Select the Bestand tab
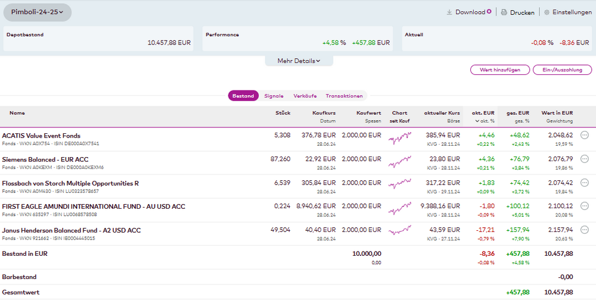Viewport: 596px width, 304px height. [243, 96]
